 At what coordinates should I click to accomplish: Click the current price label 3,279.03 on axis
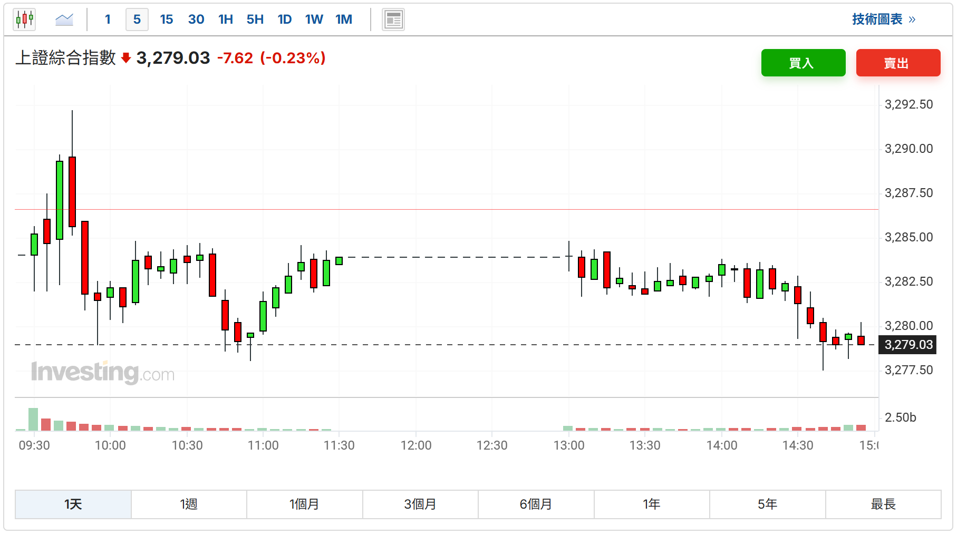[908, 345]
